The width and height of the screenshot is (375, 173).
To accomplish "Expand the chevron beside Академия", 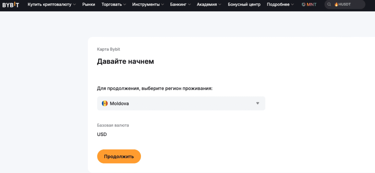I will [x=220, y=4].
